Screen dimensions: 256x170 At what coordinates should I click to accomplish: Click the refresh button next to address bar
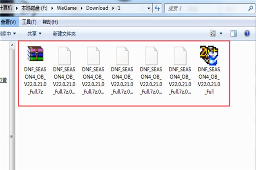(157, 8)
